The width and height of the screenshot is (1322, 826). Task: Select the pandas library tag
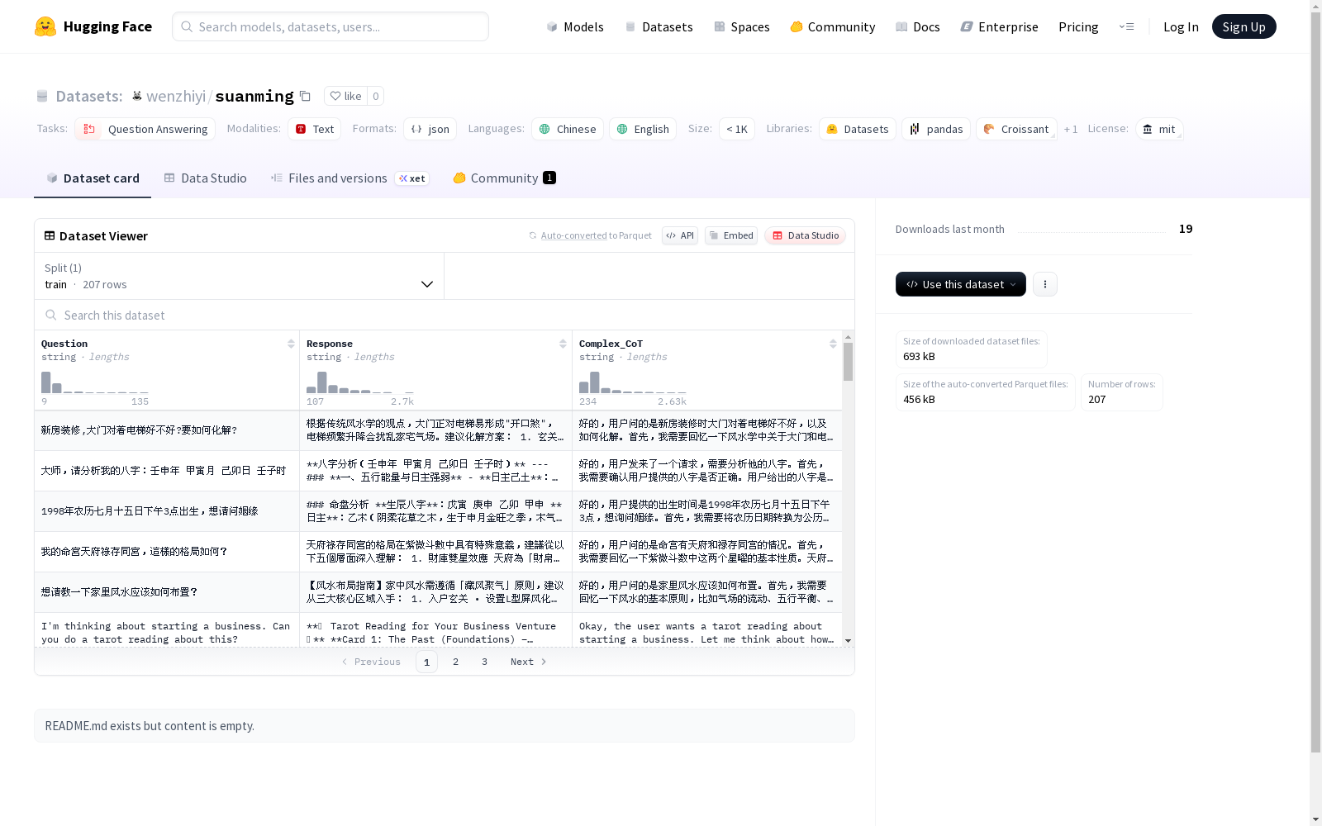936,129
